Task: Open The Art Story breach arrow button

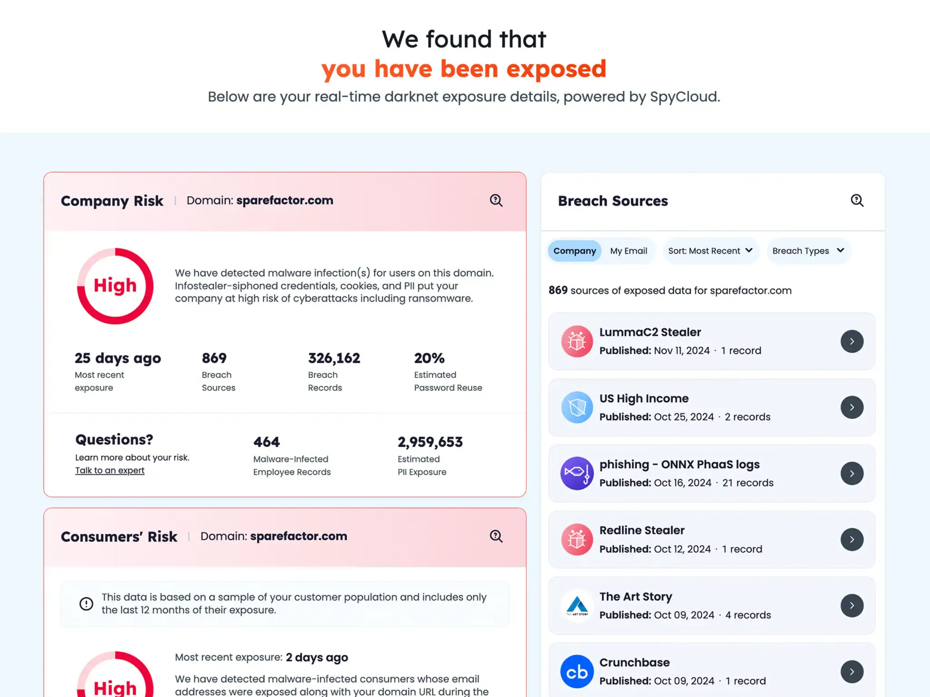Action: click(852, 605)
